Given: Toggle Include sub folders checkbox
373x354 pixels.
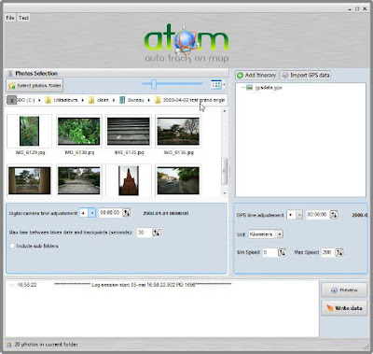Looking at the screenshot, I should coord(12,246).
